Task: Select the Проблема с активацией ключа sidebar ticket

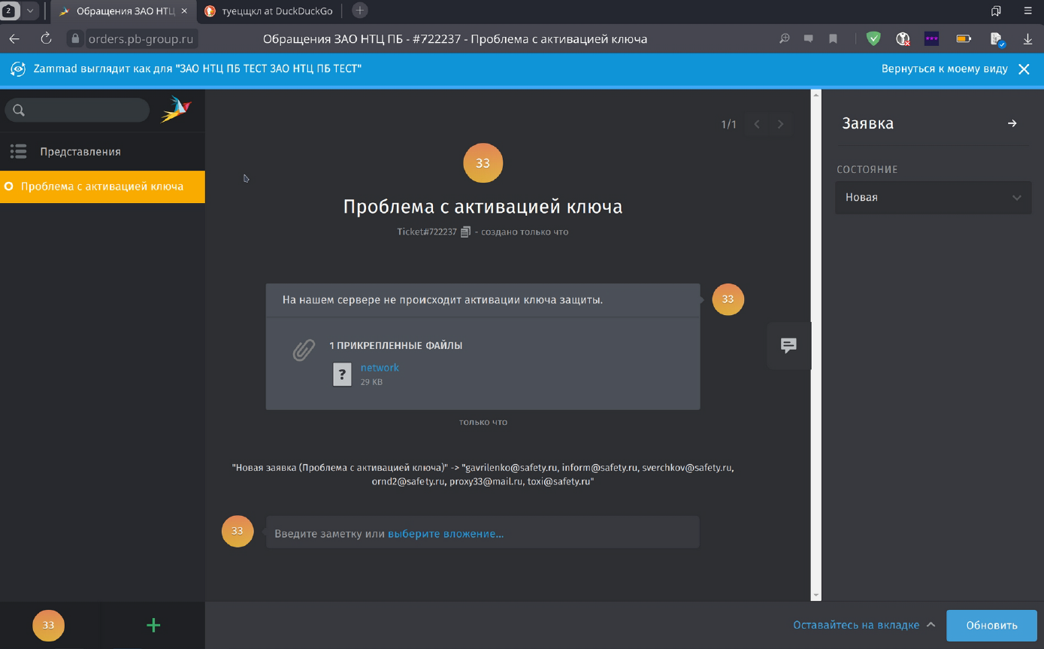Action: (102, 187)
